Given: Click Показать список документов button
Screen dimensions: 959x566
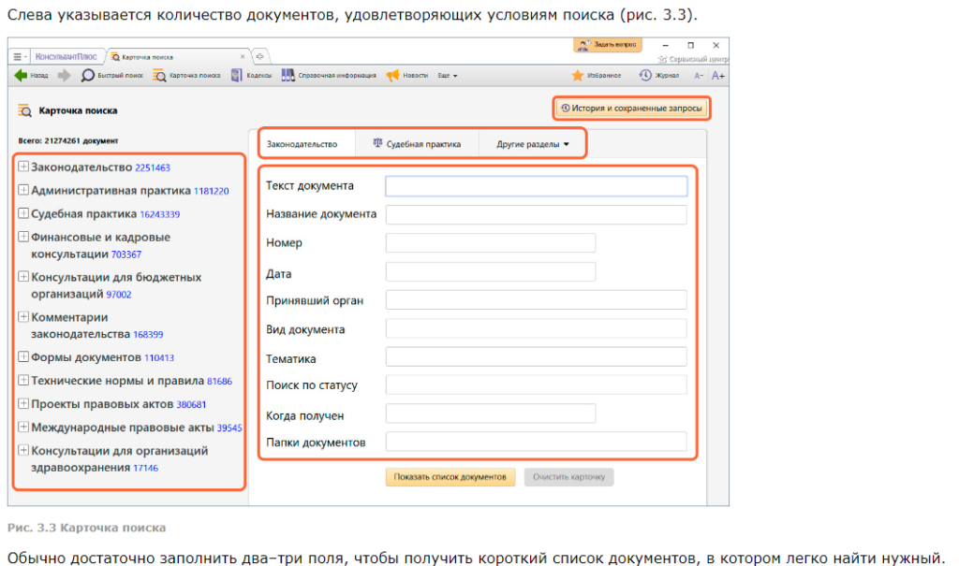Looking at the screenshot, I should [x=450, y=477].
